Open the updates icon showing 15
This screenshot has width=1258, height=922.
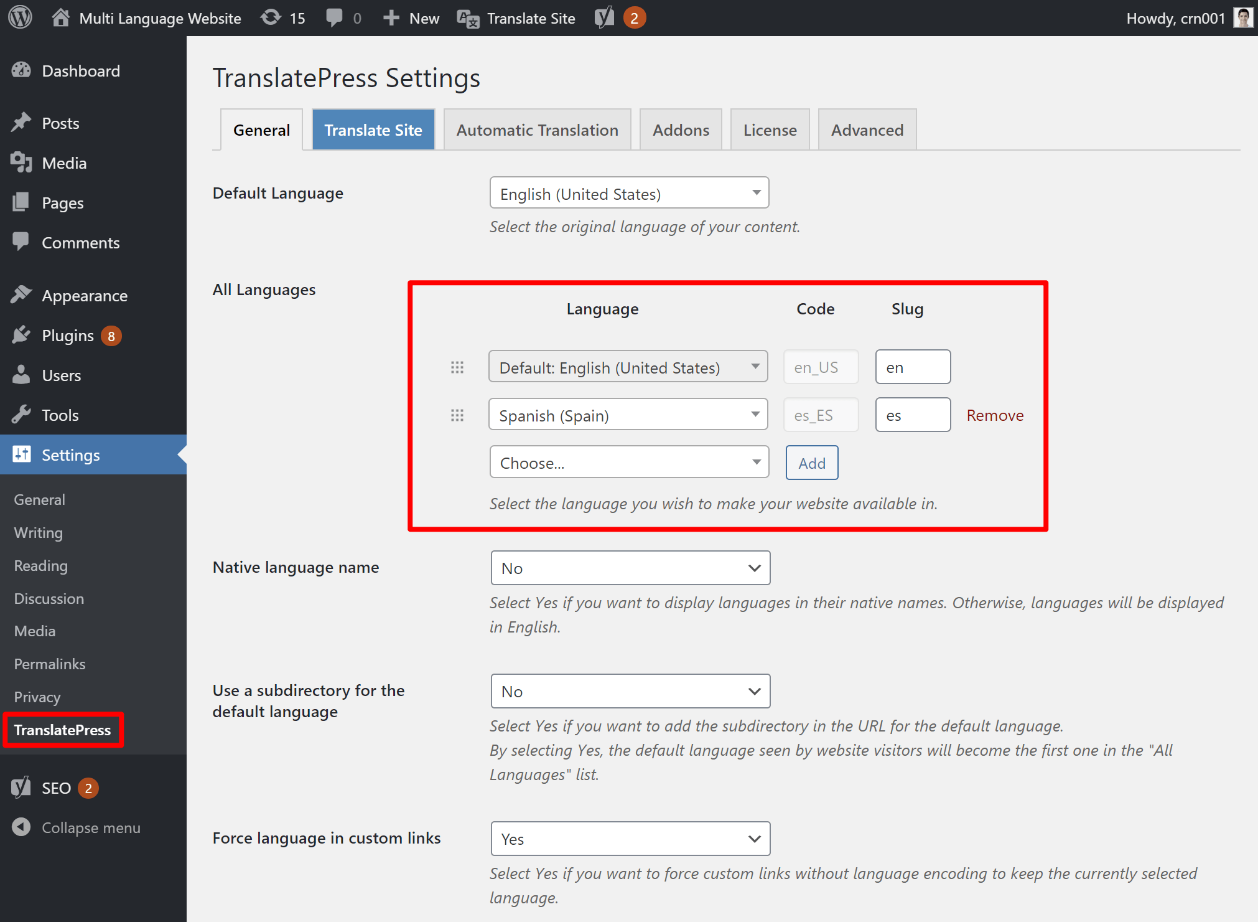click(271, 17)
